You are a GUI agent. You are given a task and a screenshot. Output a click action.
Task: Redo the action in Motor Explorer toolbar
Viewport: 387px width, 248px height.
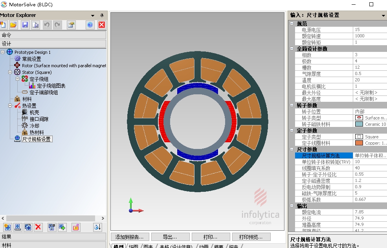[57, 25]
